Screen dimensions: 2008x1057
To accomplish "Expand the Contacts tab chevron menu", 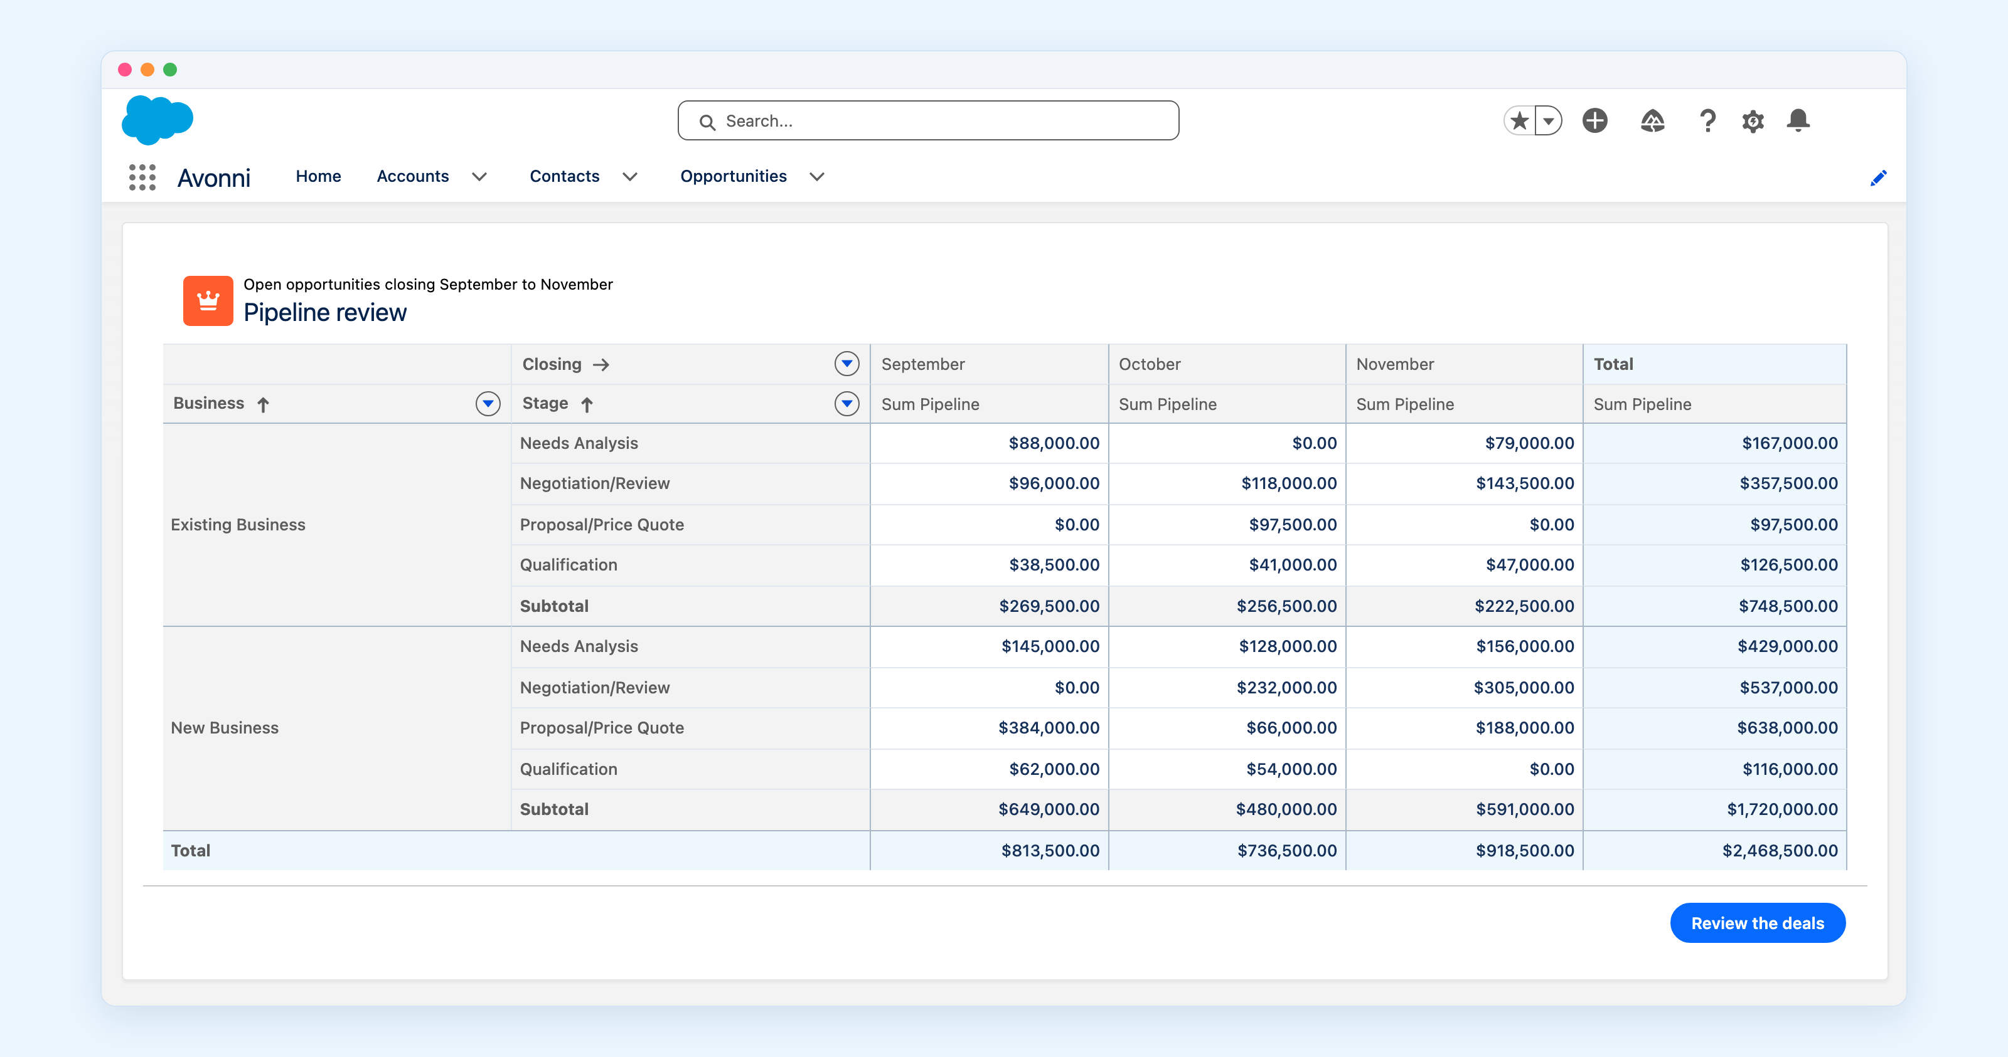I will click(x=630, y=177).
